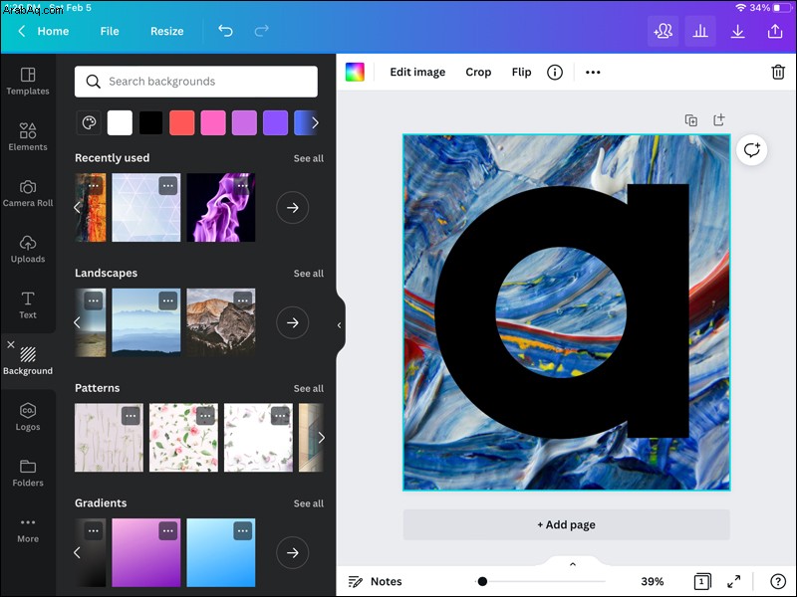Show more Patterns with right chevron
The image size is (797, 597).
[321, 438]
